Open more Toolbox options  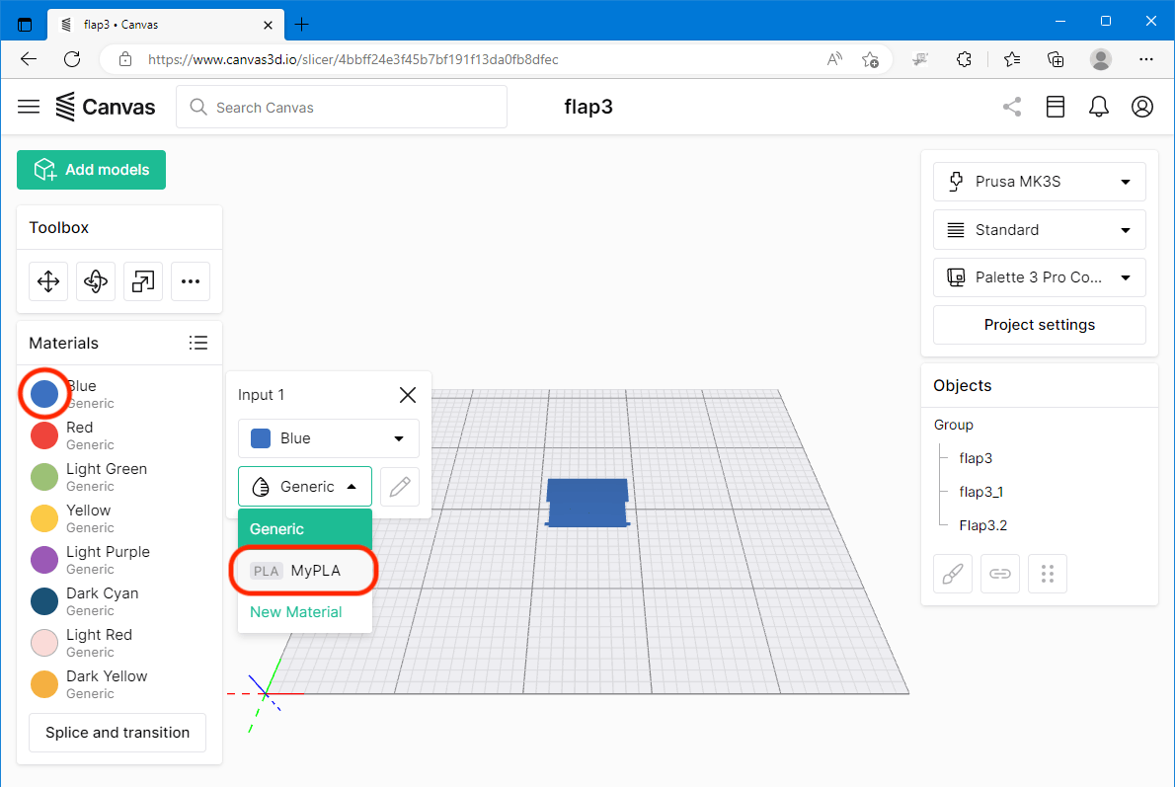(x=191, y=281)
